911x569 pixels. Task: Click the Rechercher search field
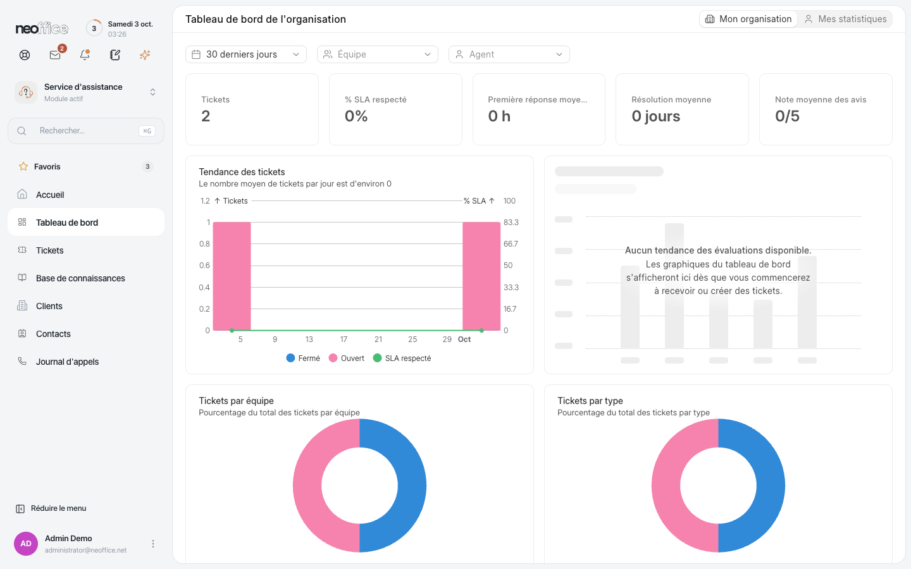[86, 131]
